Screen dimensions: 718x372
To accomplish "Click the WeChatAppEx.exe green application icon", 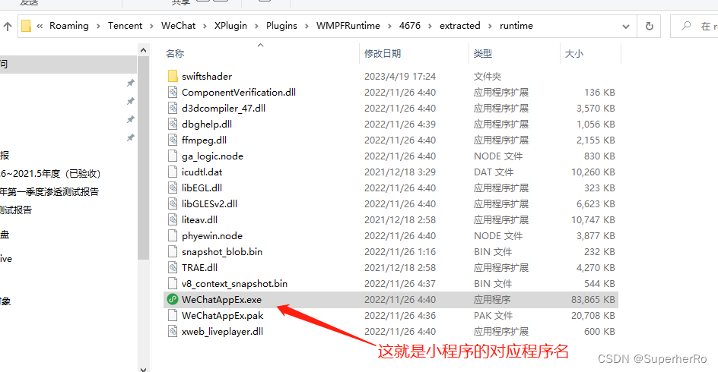I will click(x=173, y=300).
